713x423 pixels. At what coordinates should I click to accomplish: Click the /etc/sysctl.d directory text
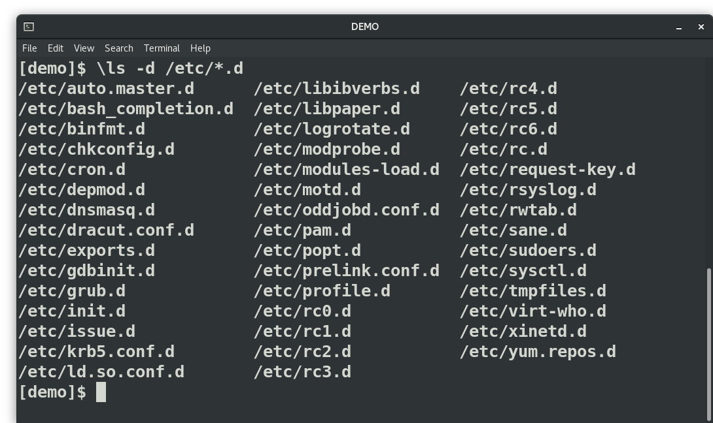tap(523, 271)
